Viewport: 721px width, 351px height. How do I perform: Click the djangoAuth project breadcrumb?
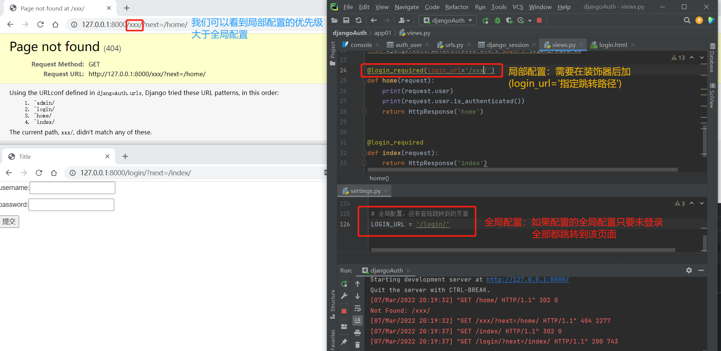point(350,33)
